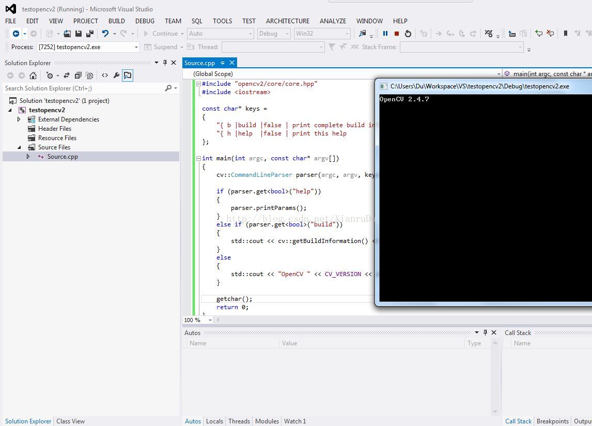Open the ARCHITECTURE menu

pos(288,21)
